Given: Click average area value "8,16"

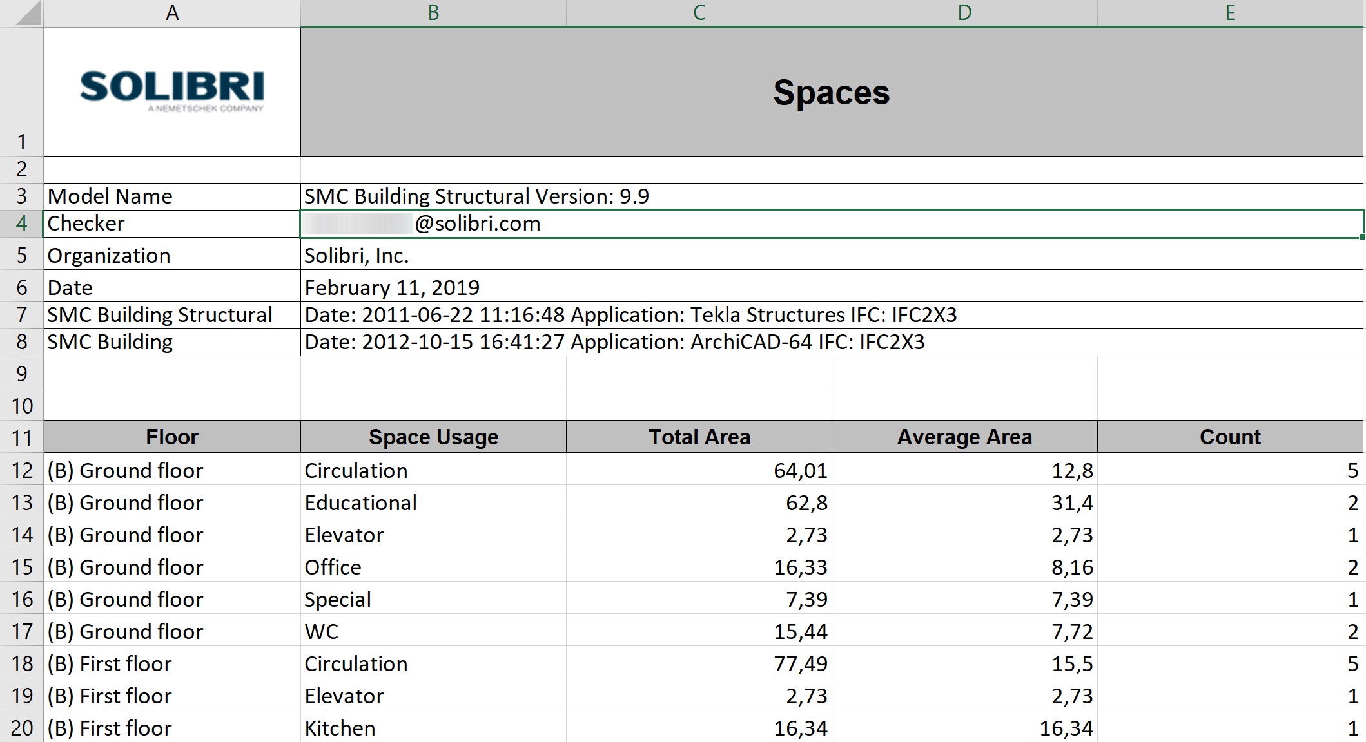Looking at the screenshot, I should click(964, 566).
